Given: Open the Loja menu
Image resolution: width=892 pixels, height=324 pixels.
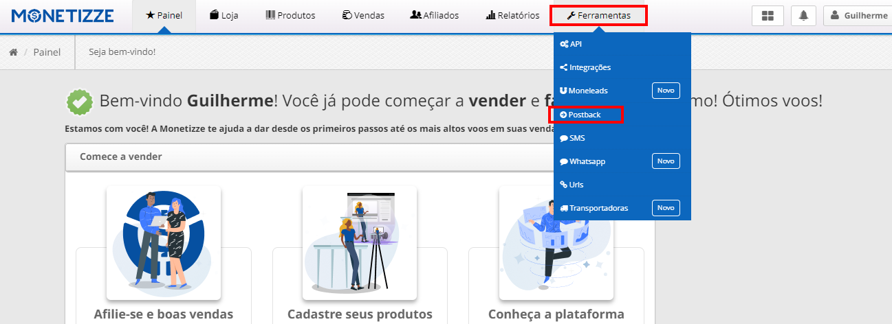Looking at the screenshot, I should (x=224, y=15).
